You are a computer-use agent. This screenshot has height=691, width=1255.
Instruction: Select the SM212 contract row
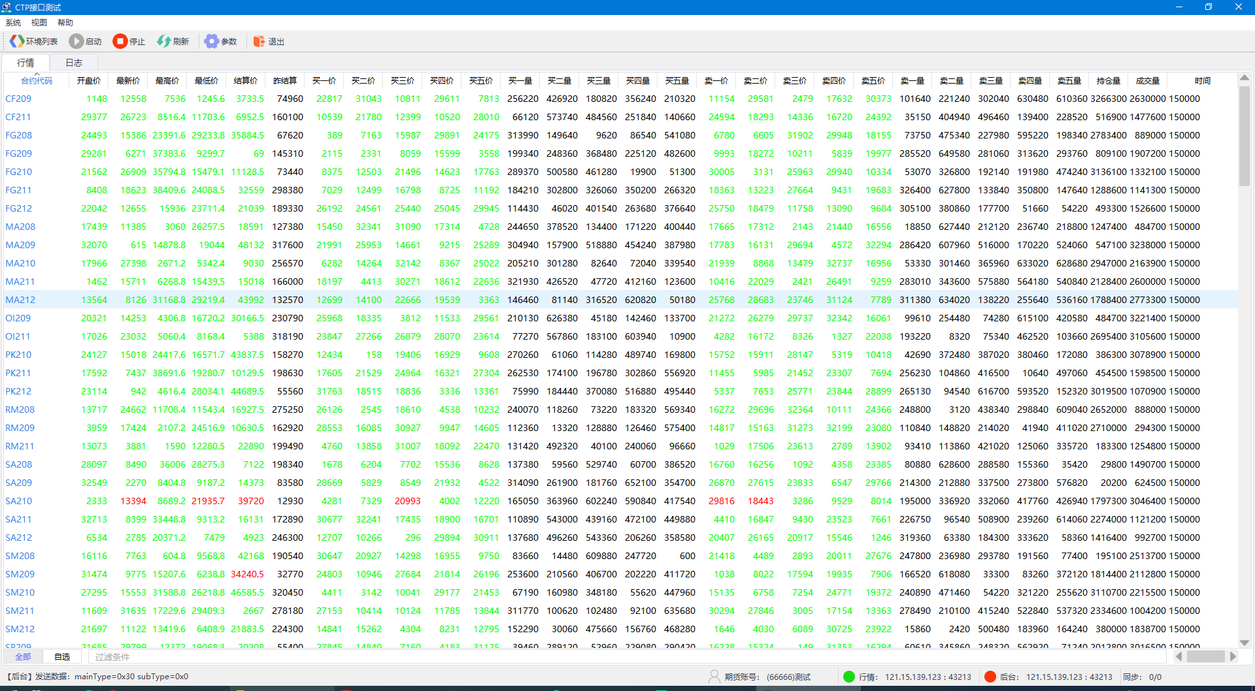coord(620,629)
